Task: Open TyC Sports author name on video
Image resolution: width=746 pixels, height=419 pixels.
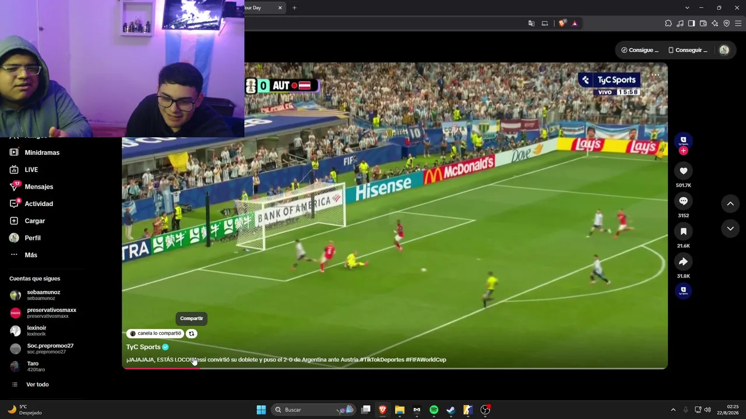Action: [143, 347]
